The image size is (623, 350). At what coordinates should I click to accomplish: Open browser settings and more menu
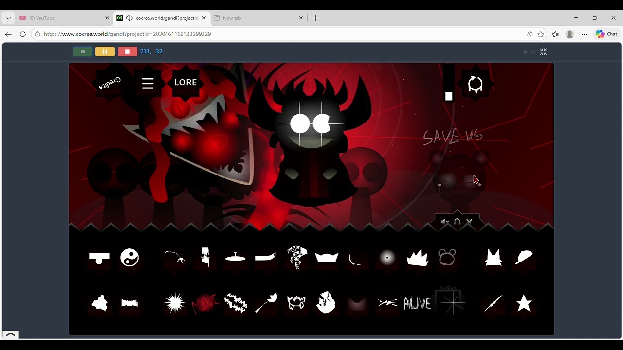(x=585, y=34)
